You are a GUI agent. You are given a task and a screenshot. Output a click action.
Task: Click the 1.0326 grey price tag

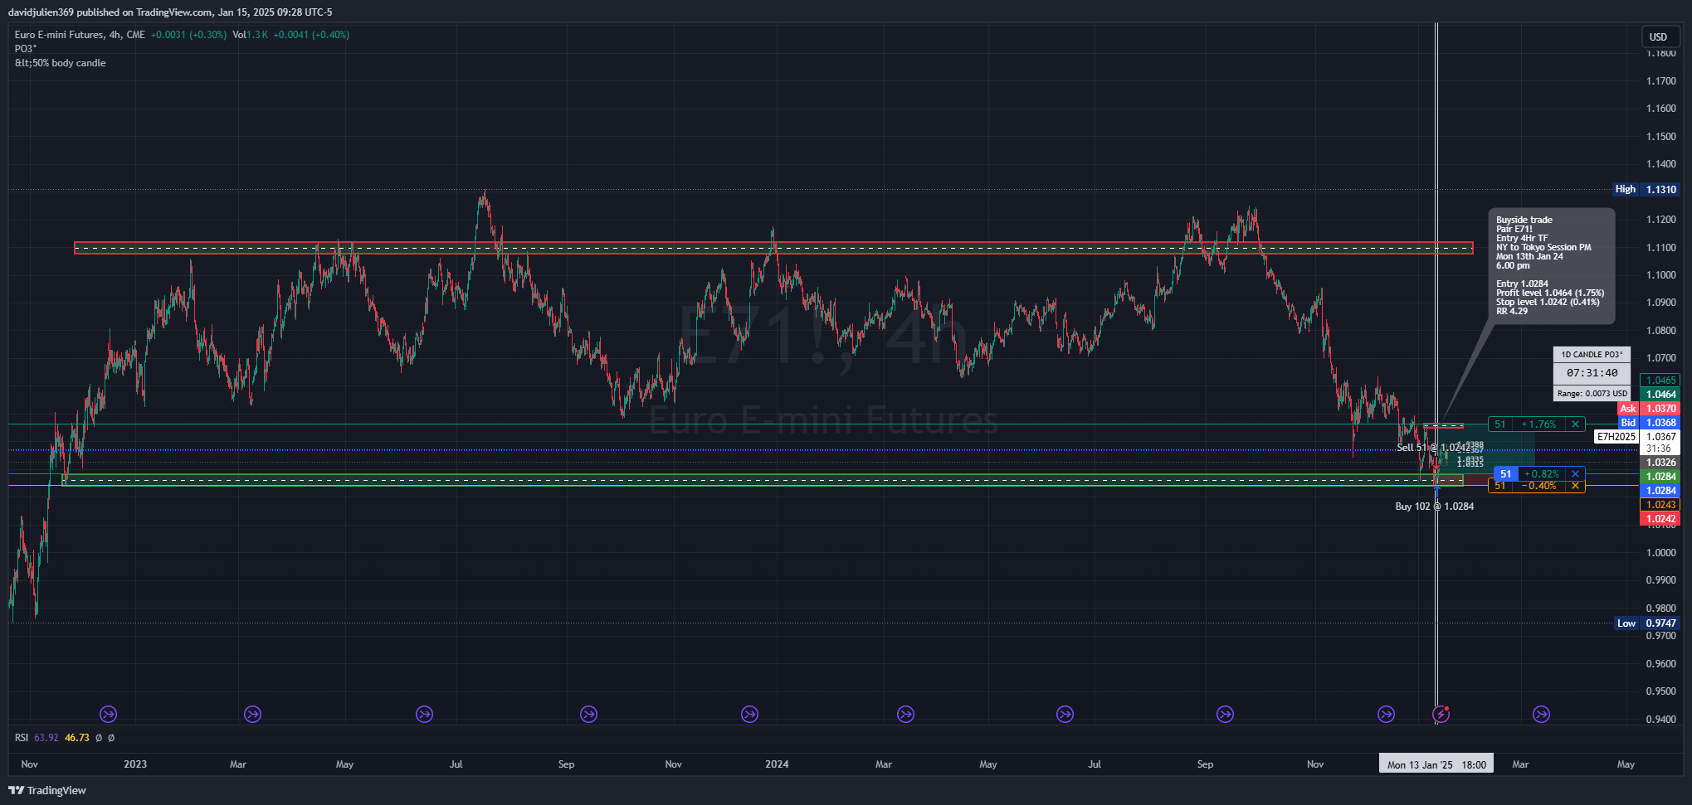(1660, 463)
